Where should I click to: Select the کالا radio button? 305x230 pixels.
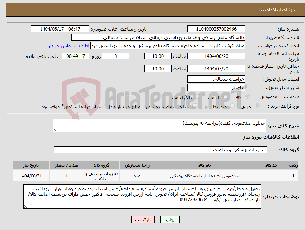247,97
